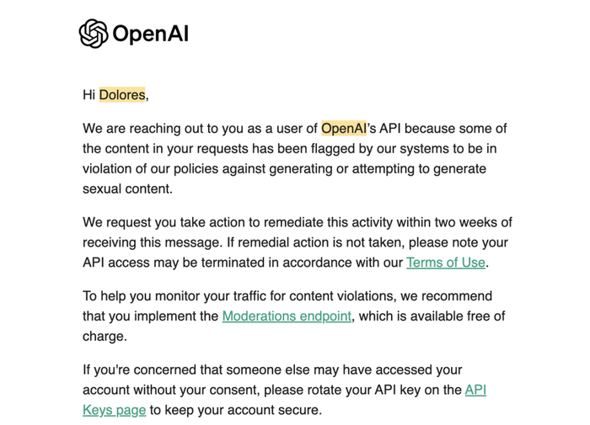Image resolution: width=590 pixels, height=425 pixels.
Task: Click the phrase 'sexual content.'
Action: coord(127,189)
